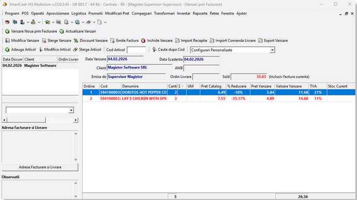Image resolution: width=357 pixels, height=200 pixels.
Task: Click the Import Comanda Livrare icon
Action: click(212, 40)
